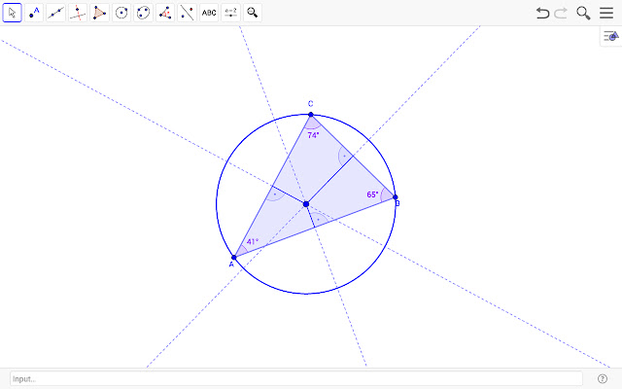Select the Slider tool
The image size is (622, 389).
point(230,13)
